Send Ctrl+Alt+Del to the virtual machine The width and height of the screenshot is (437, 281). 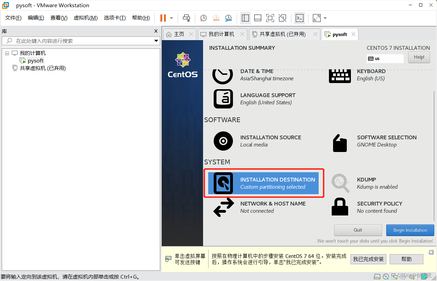pos(186,18)
